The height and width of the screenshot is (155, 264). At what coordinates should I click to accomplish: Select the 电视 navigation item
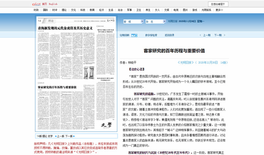pyautogui.click(x=176, y=10)
